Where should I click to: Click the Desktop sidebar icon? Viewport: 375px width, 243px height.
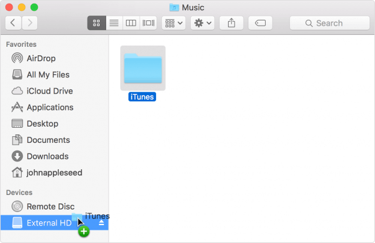point(17,124)
